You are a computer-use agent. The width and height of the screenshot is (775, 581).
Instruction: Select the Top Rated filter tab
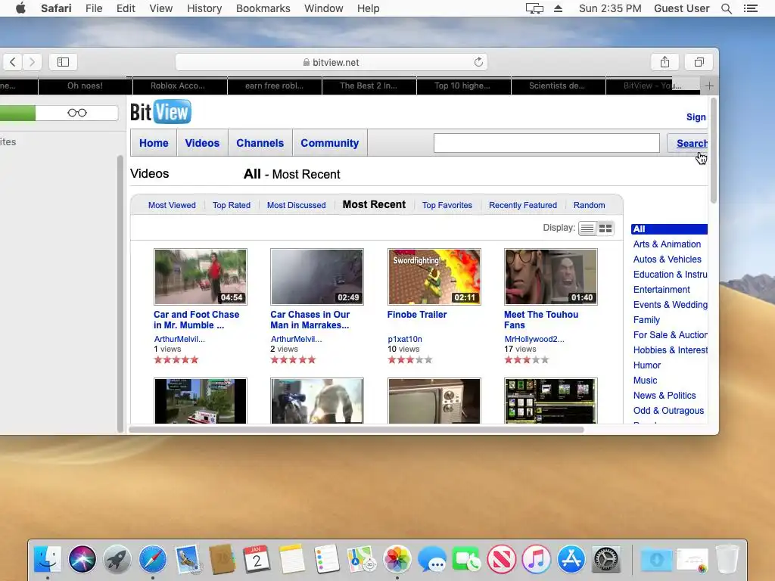(x=232, y=205)
